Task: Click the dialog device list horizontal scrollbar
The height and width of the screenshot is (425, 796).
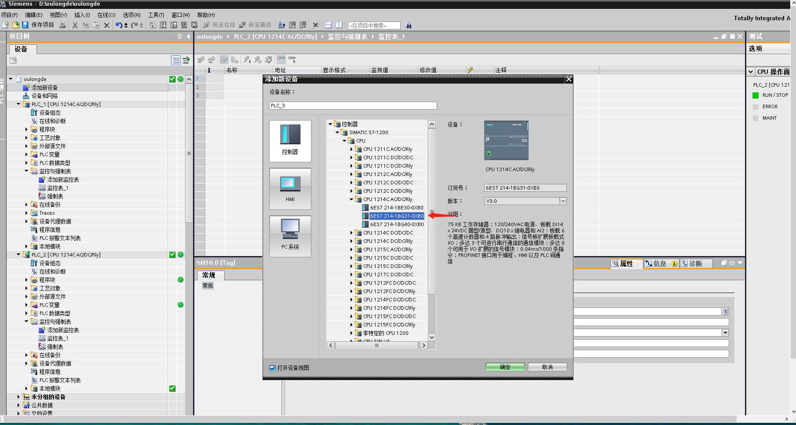Action: 376,345
